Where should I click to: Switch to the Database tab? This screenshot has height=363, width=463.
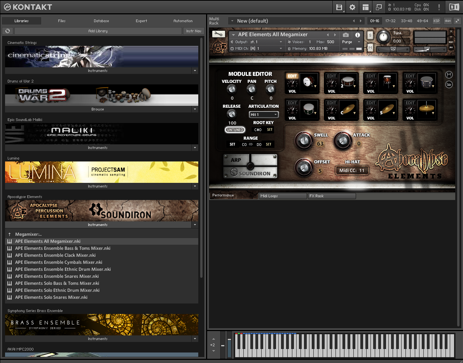point(101,21)
